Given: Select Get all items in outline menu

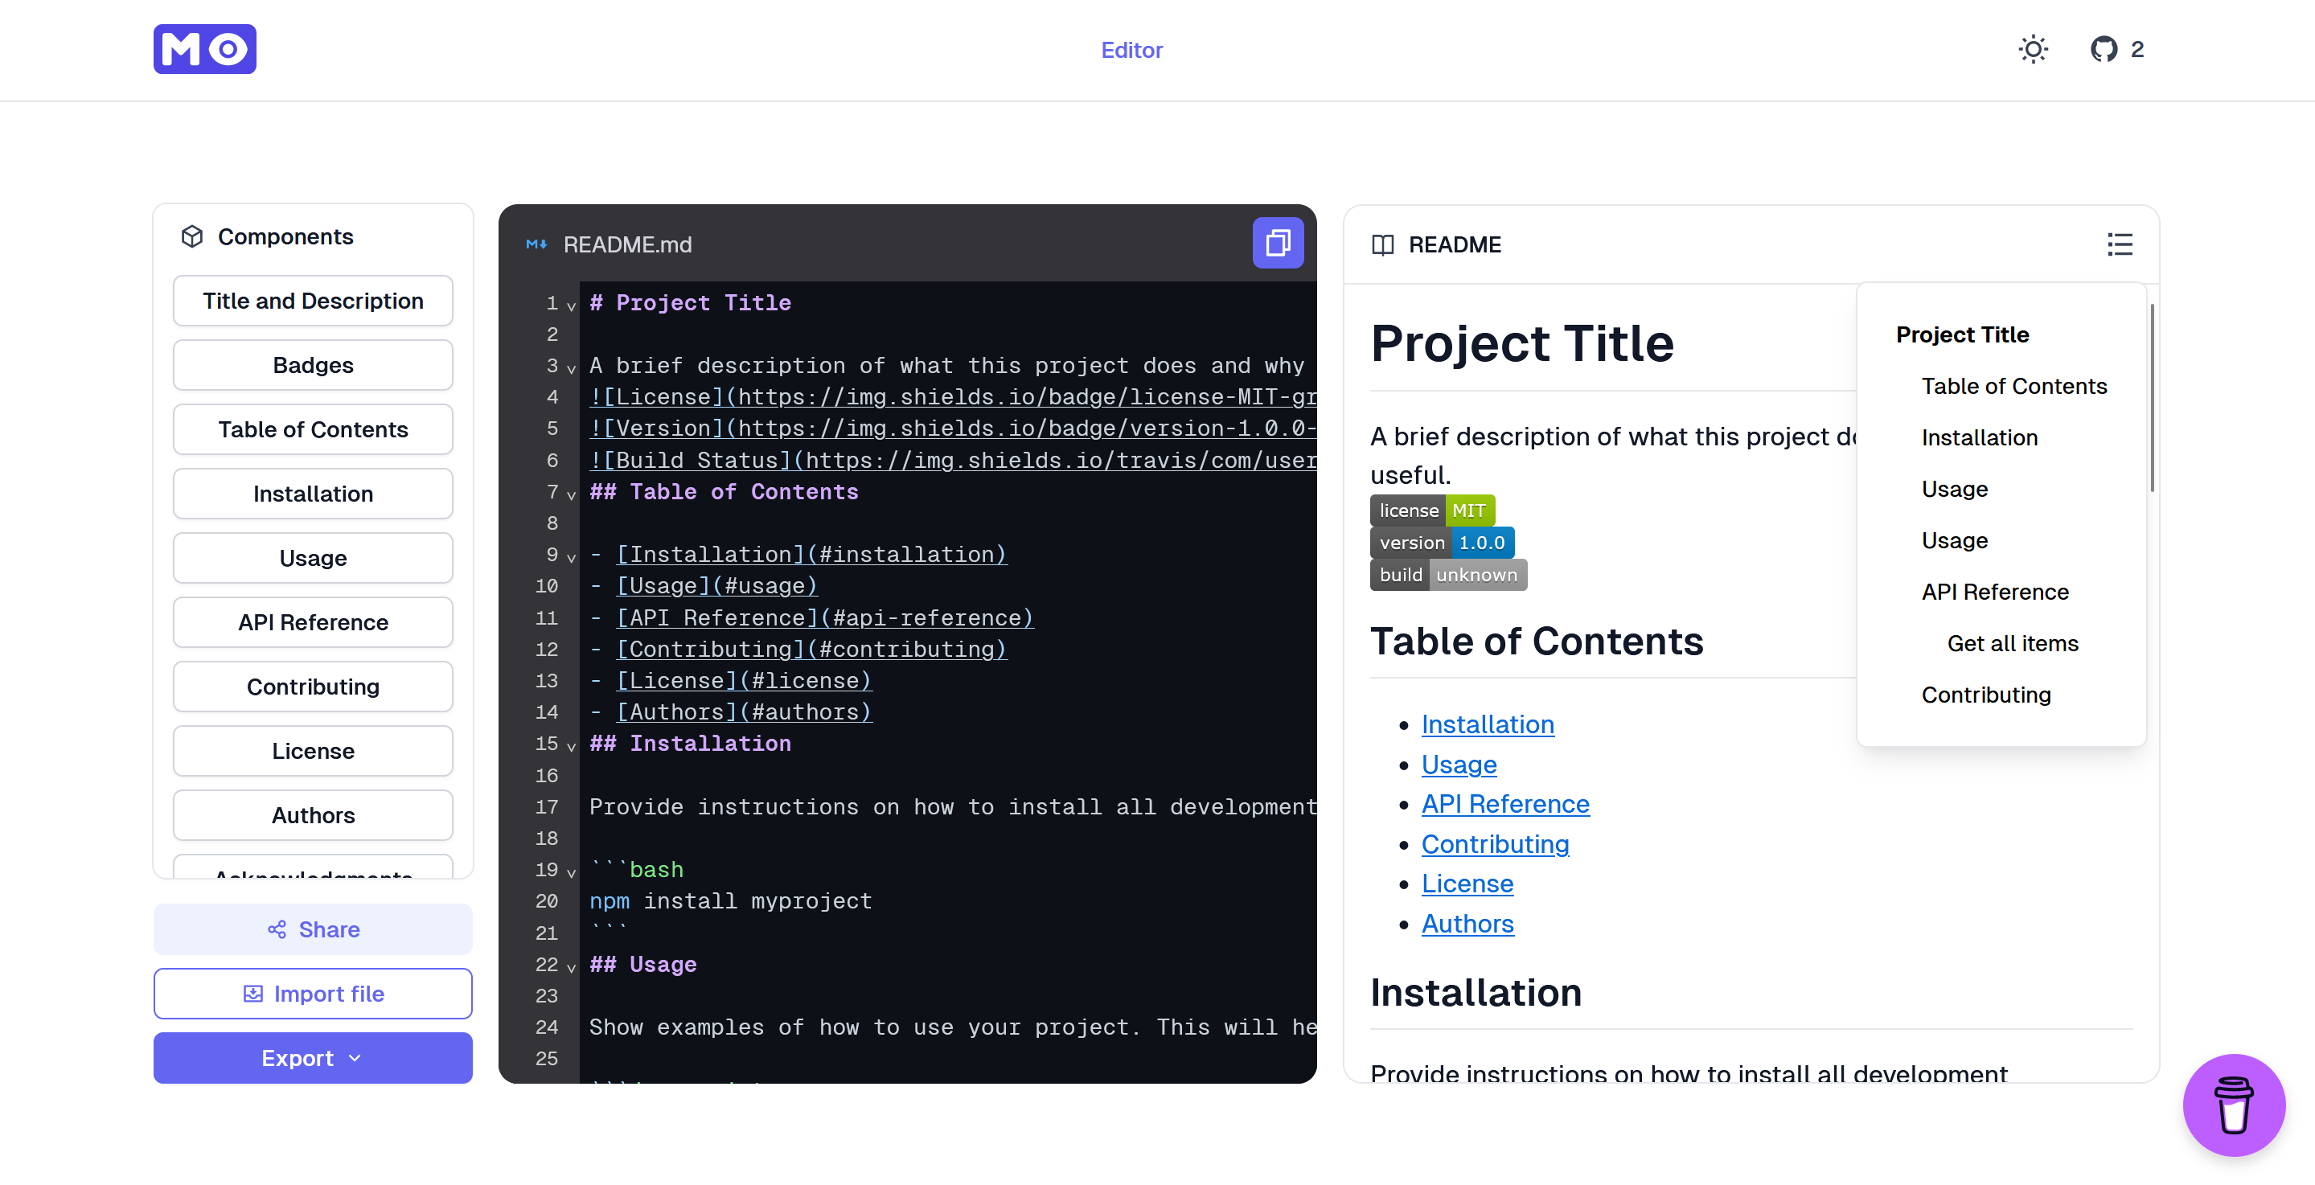Looking at the screenshot, I should click(2012, 643).
